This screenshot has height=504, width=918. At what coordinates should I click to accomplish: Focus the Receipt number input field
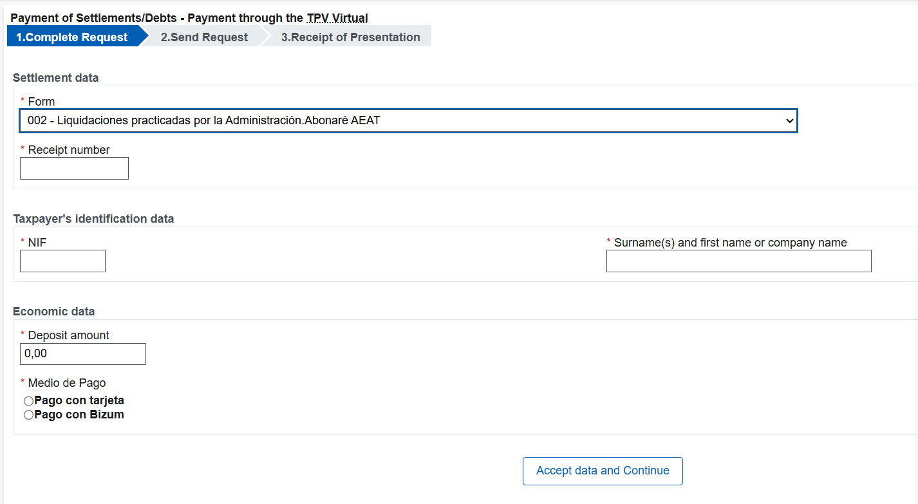coord(74,169)
